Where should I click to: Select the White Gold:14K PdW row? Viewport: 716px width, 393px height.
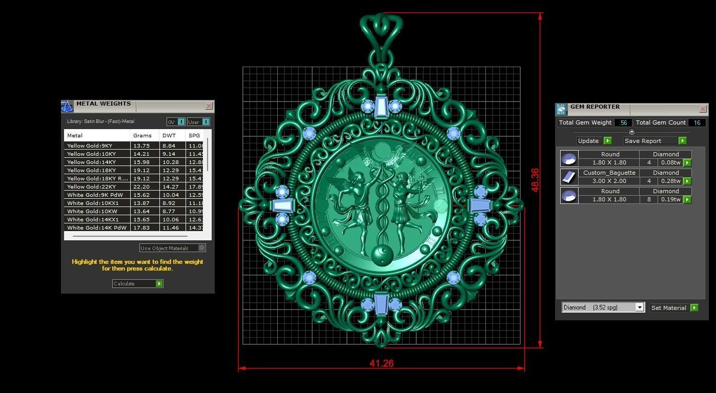134,227
